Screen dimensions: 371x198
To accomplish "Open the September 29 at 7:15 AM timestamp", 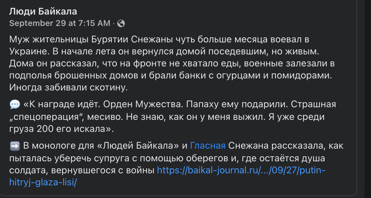I will pyautogui.click(x=60, y=23).
